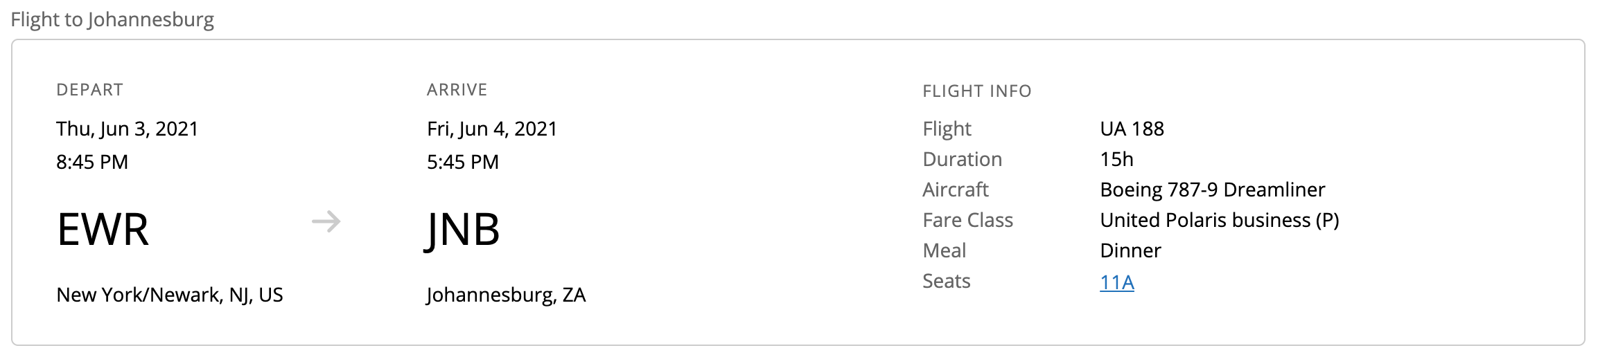This screenshot has width=1598, height=357.
Task: Click the New York/Newark, NJ, US text
Action: [x=170, y=295]
